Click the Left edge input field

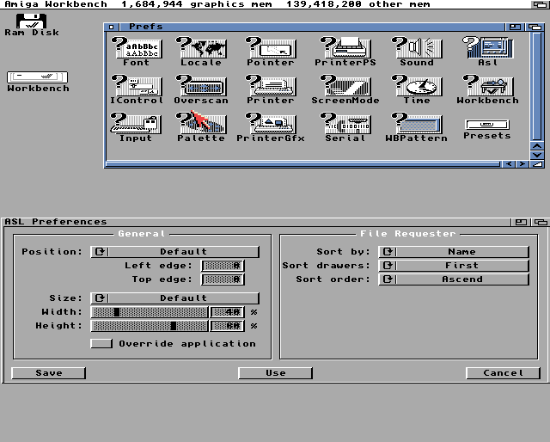tap(223, 266)
